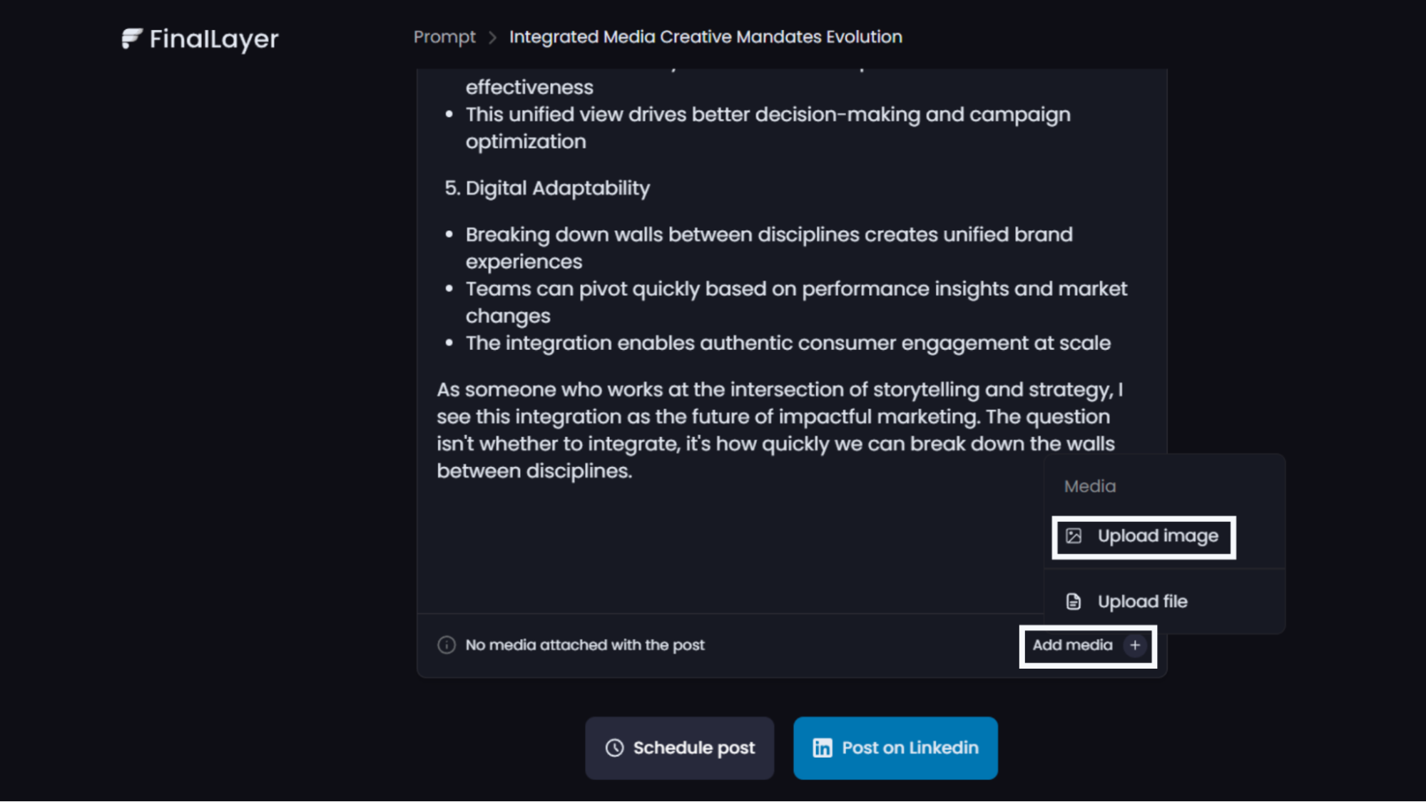
Task: Select the Integrated Media Creative Mandates Evolution title
Action: click(x=706, y=36)
